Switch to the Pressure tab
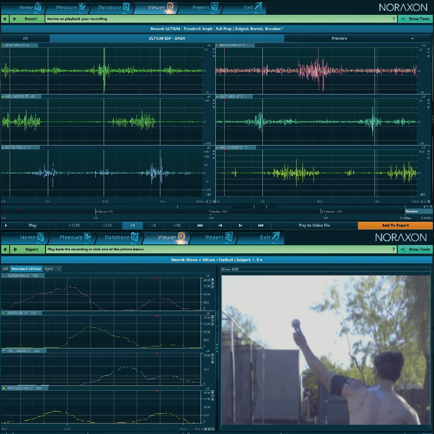 click(339, 39)
